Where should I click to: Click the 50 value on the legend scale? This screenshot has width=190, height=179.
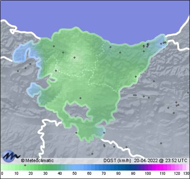[74, 174]
